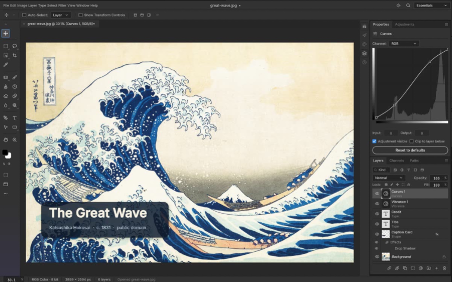Image resolution: width=452 pixels, height=282 pixels.
Task: Click the Change Screen Mode button
Action: point(6,184)
